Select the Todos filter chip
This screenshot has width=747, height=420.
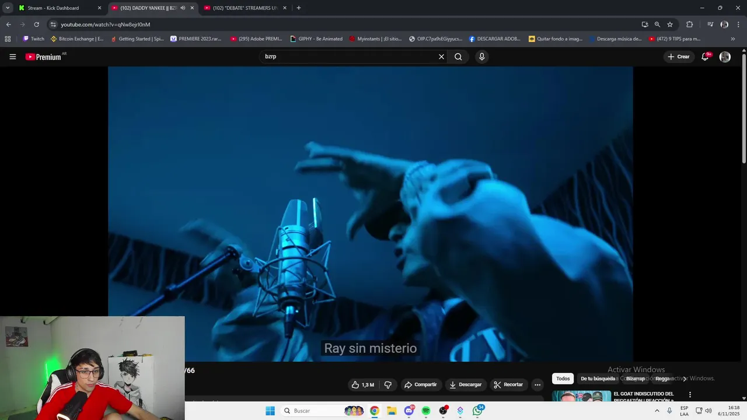click(x=563, y=379)
